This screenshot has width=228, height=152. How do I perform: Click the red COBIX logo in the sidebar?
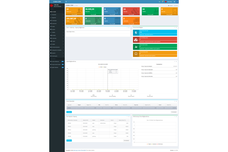pyautogui.click(x=52, y=6)
